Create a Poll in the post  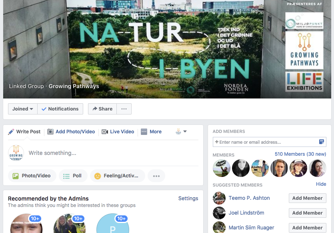point(73,176)
